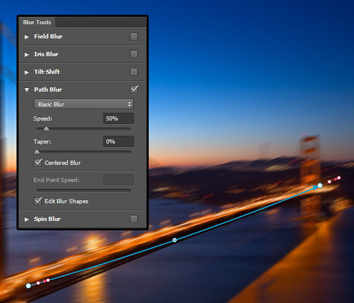Uncheck the Edit Blur Shapes option
This screenshot has height=303, width=354.
pos(38,201)
